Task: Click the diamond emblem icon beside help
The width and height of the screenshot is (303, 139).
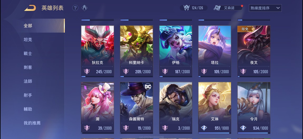Action: (85, 8)
